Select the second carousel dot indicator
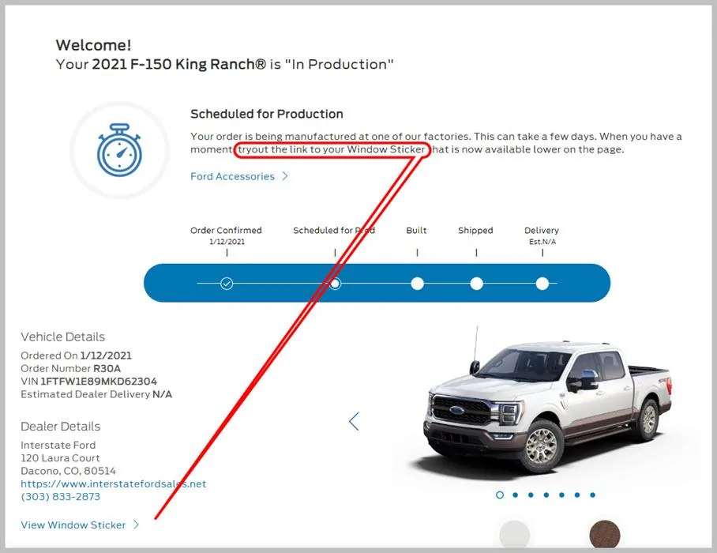Image resolution: width=717 pixels, height=553 pixels. (515, 495)
